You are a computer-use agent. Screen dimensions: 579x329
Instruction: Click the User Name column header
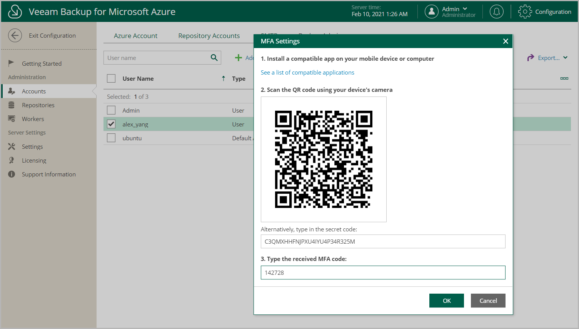point(138,78)
